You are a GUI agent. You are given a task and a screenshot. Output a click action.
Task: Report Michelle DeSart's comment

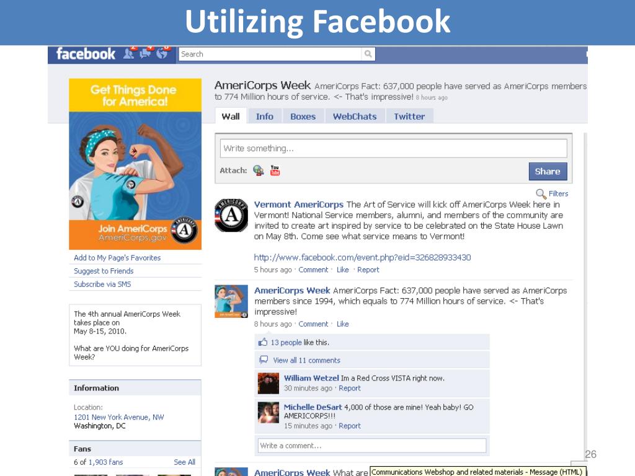pyautogui.click(x=350, y=426)
